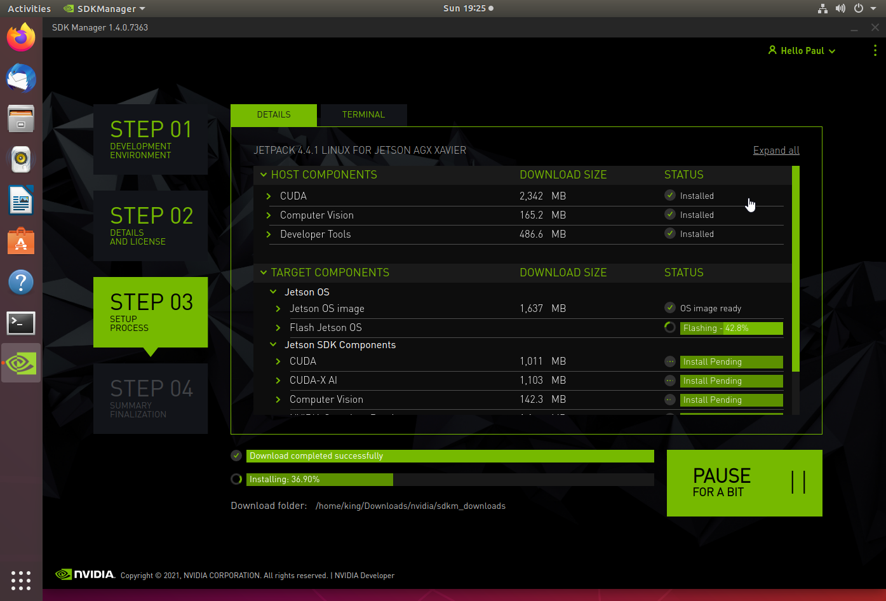Switch to the DETAILS tab
This screenshot has width=886, height=601.
[x=274, y=115]
